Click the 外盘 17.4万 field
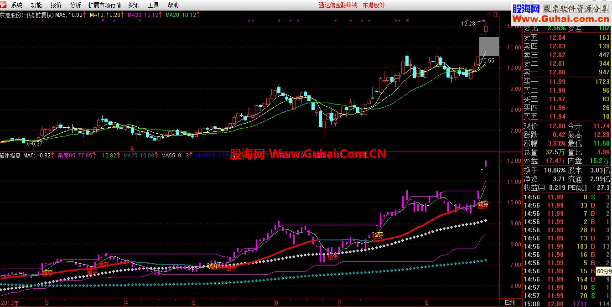The height and width of the screenshot is (307, 612). [x=544, y=161]
